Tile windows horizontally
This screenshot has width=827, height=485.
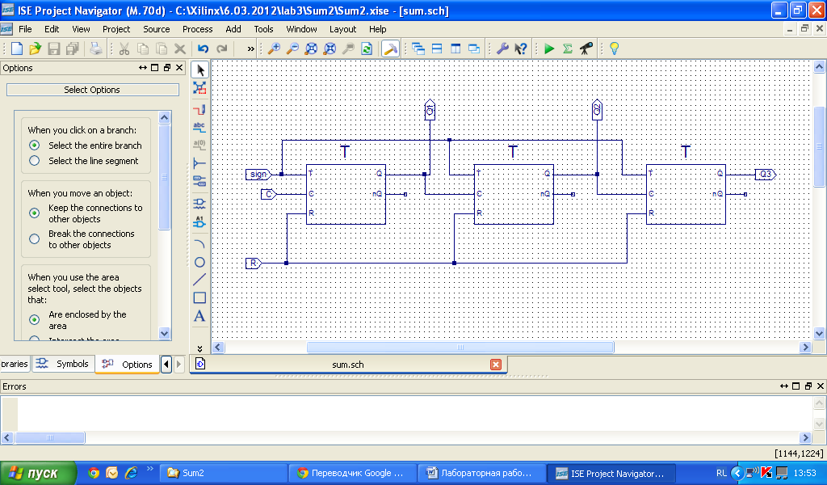(437, 48)
